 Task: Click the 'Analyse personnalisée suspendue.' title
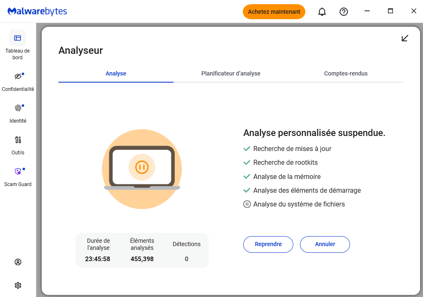(x=314, y=133)
